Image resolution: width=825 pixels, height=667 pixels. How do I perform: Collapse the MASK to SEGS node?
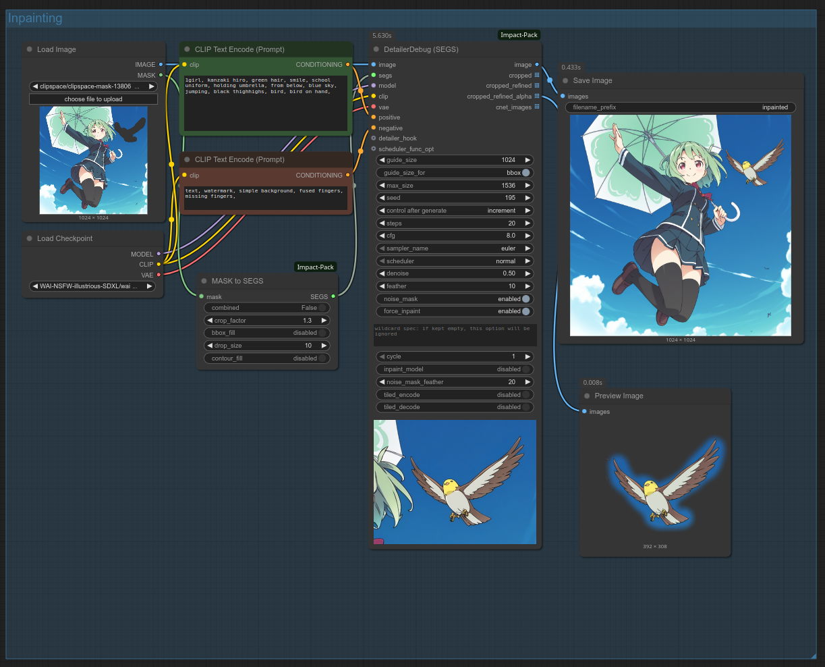pyautogui.click(x=204, y=281)
